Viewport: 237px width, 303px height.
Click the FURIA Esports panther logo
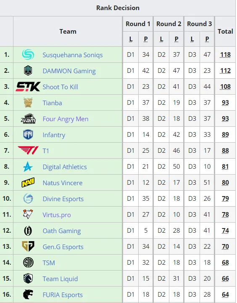coord(28,295)
